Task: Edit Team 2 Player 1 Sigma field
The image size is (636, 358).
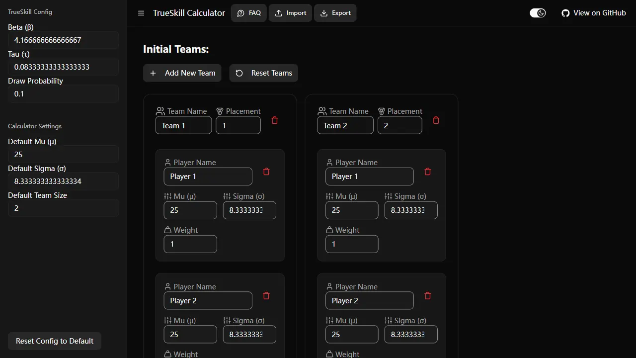Action: coord(411,210)
